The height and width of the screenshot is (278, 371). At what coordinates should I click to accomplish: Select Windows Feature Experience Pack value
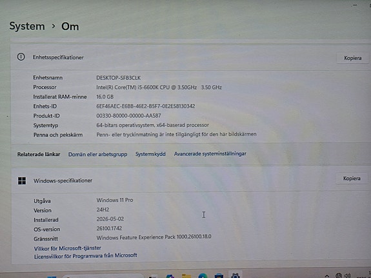coord(154,237)
